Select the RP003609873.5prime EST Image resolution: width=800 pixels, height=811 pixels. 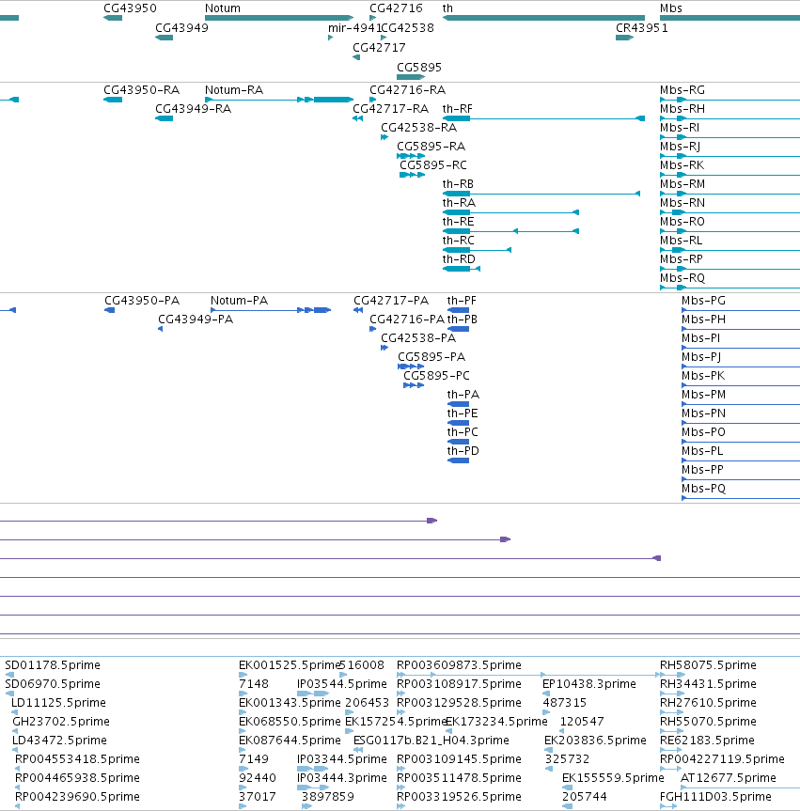(526, 675)
